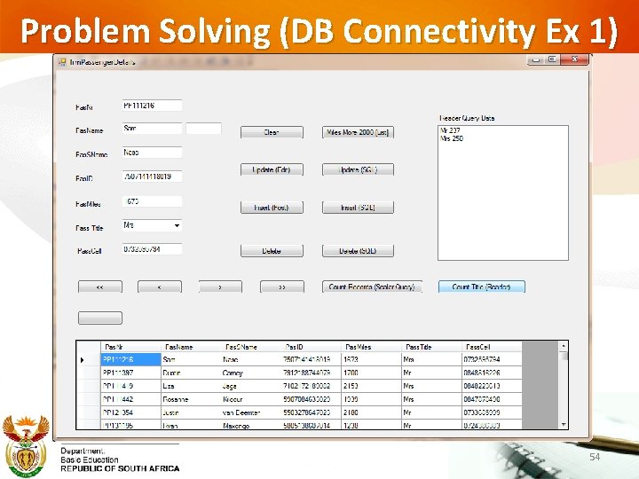639x479 pixels.
Task: Click the Justin name cell
Action: pos(191,412)
